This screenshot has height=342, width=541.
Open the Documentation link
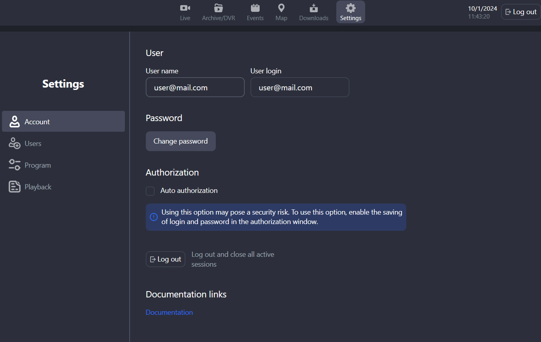(169, 312)
